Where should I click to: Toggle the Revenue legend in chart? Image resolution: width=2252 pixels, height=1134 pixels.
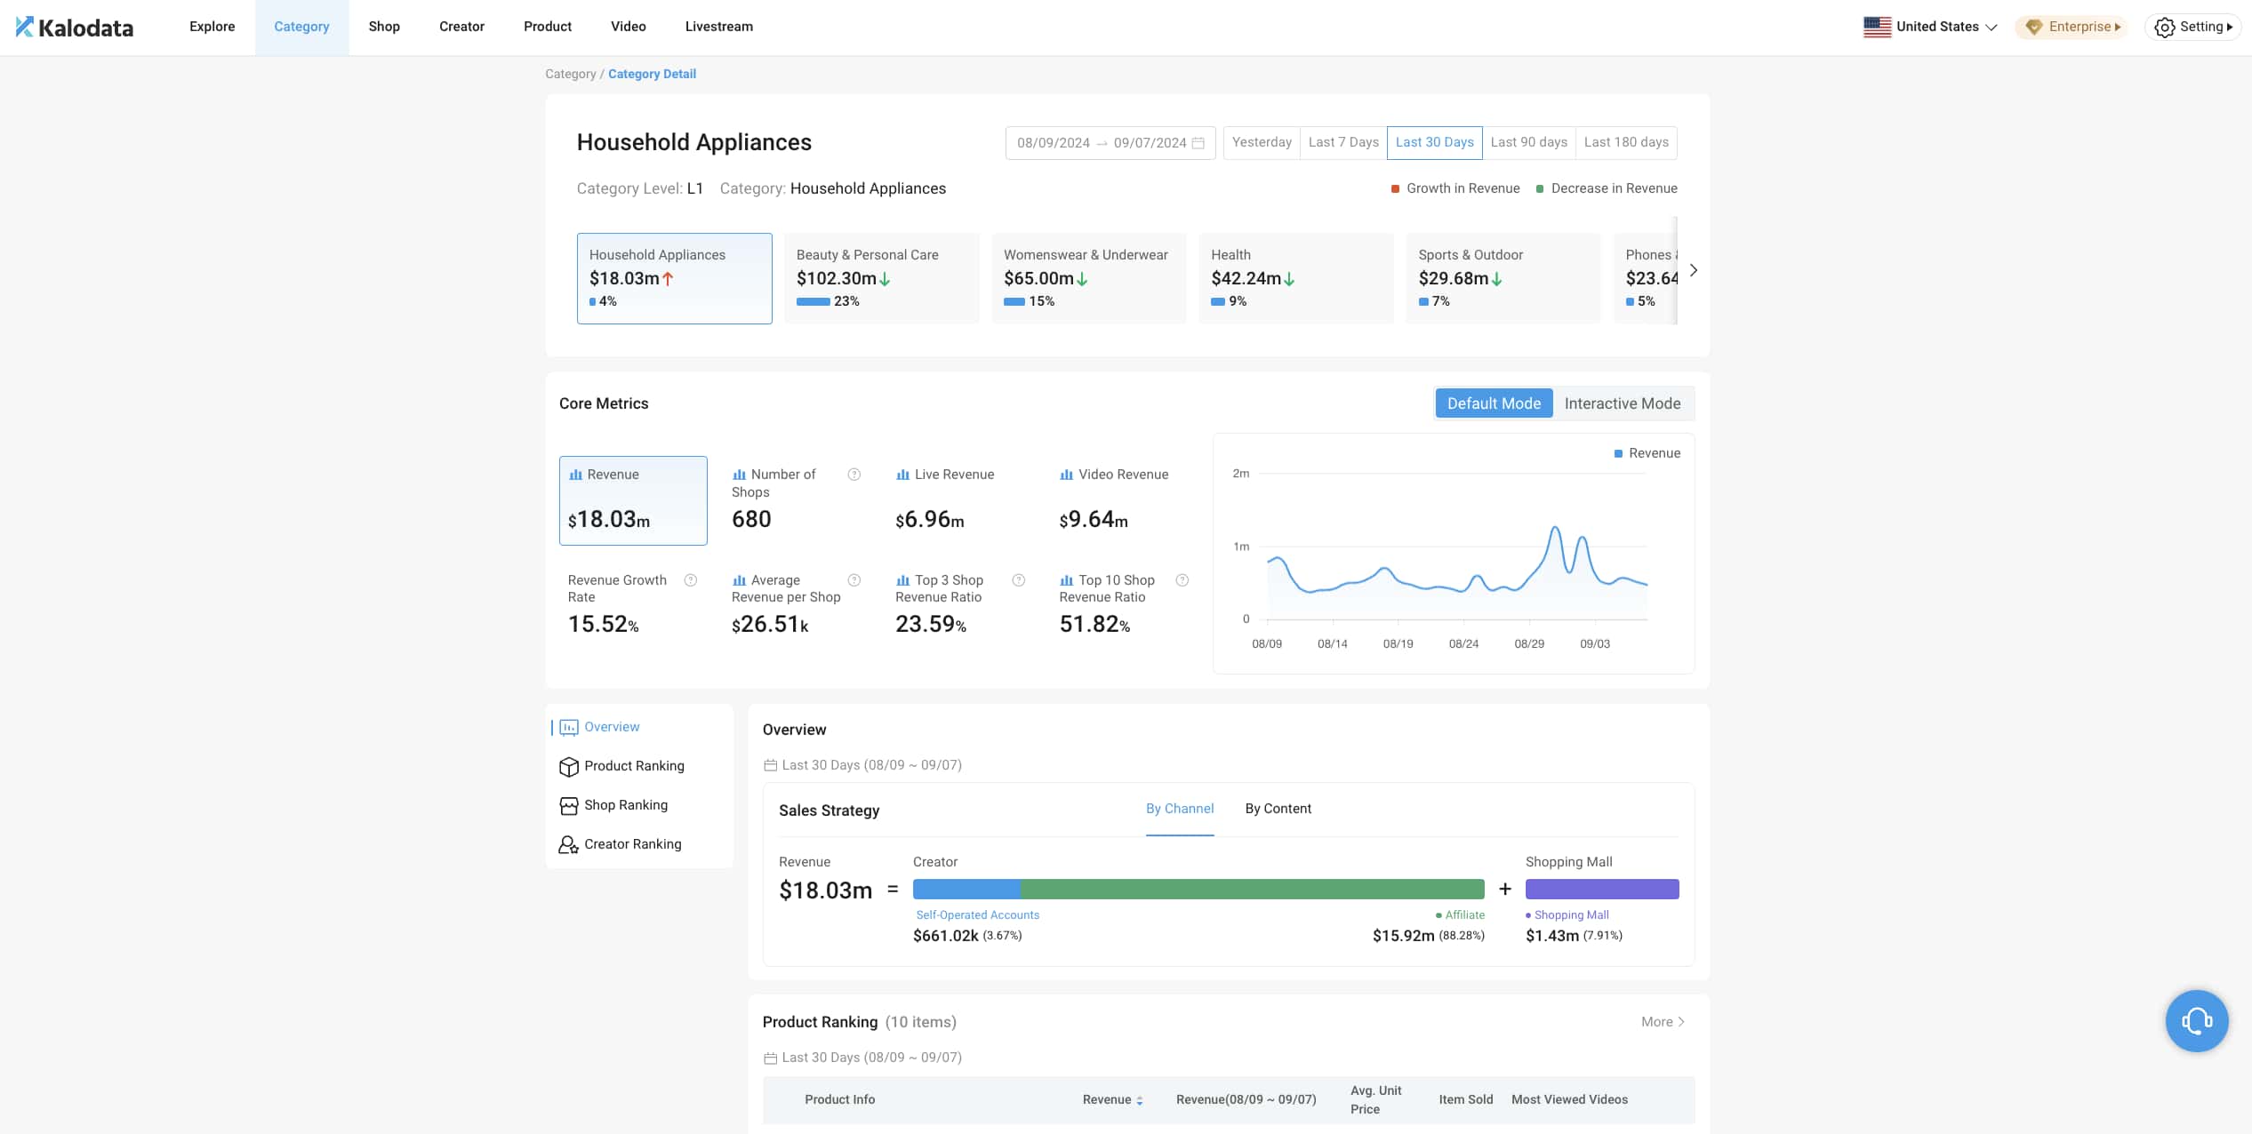pos(1647,453)
